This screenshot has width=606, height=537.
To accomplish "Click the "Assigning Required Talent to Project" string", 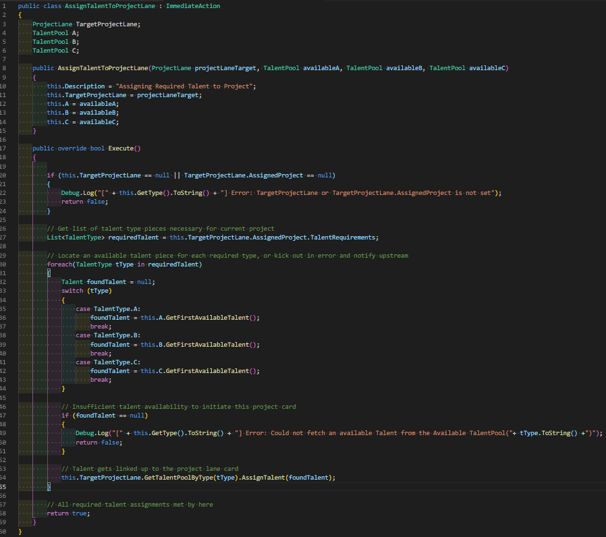I will coord(184,86).
